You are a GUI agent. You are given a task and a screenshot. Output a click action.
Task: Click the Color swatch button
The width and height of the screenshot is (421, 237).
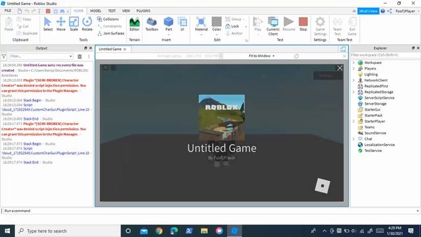point(216,25)
